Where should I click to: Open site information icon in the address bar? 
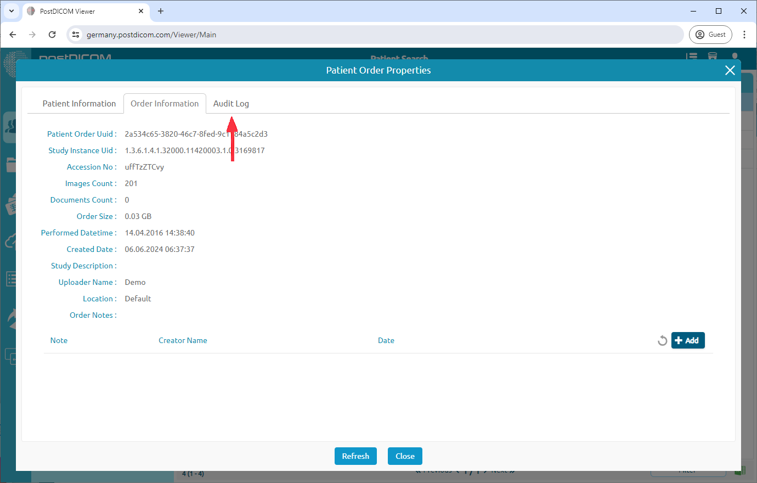click(x=75, y=34)
